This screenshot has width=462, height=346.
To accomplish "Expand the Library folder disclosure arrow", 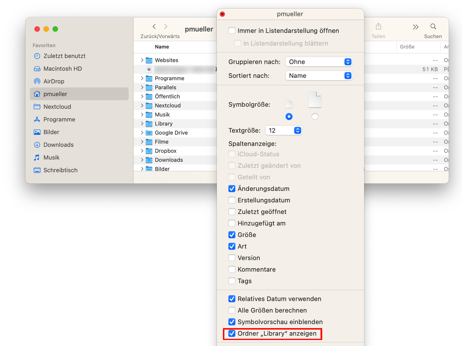I will [x=142, y=124].
